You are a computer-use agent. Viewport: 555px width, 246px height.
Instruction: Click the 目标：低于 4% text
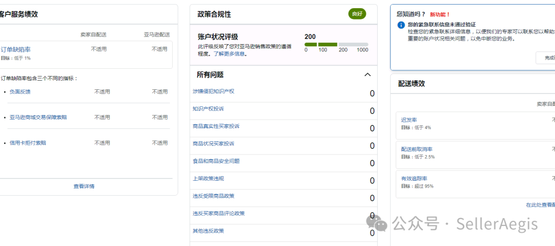416,127
